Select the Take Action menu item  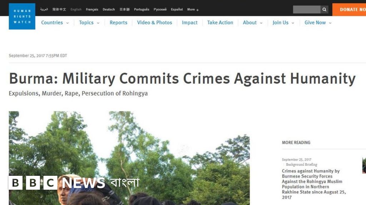tap(220, 22)
